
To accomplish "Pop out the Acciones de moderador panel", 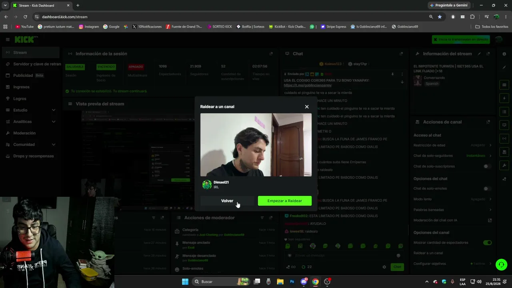I will (x=271, y=218).
